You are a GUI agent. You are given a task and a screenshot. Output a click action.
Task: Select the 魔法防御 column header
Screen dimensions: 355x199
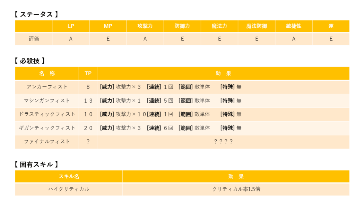click(257, 26)
